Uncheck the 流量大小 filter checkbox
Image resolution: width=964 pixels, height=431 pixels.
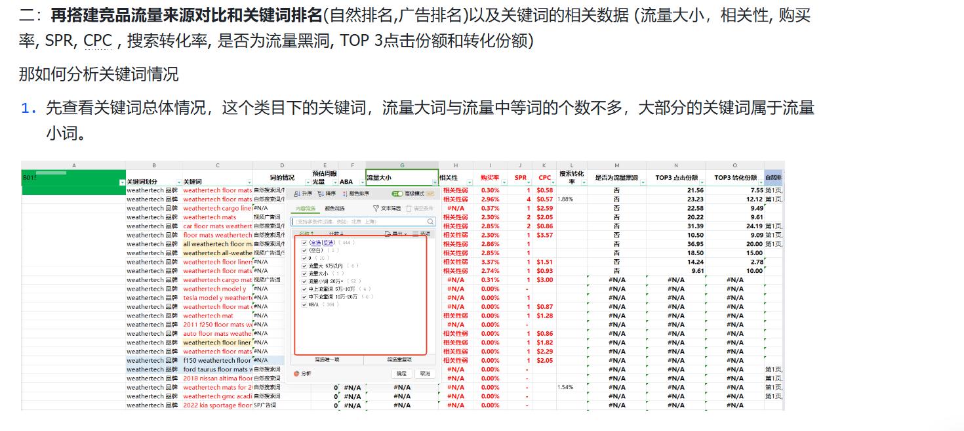[x=304, y=274]
